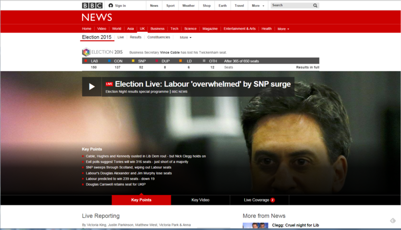Open the Magazine section

(x=210, y=29)
